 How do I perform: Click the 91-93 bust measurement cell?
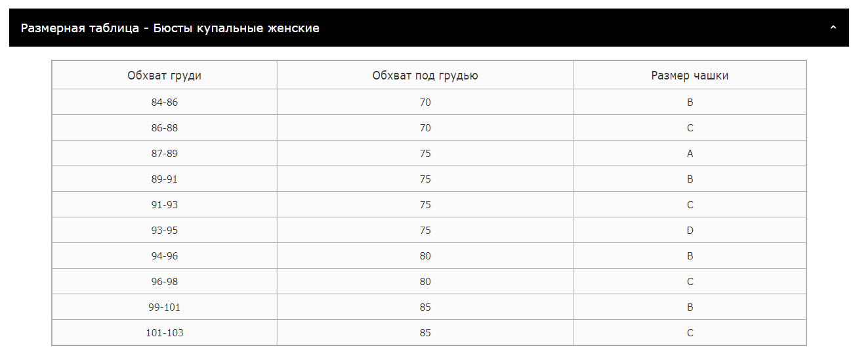pyautogui.click(x=164, y=205)
